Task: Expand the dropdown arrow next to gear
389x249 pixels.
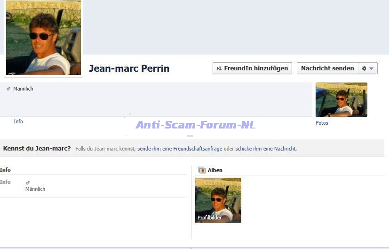Action: pyautogui.click(x=371, y=68)
